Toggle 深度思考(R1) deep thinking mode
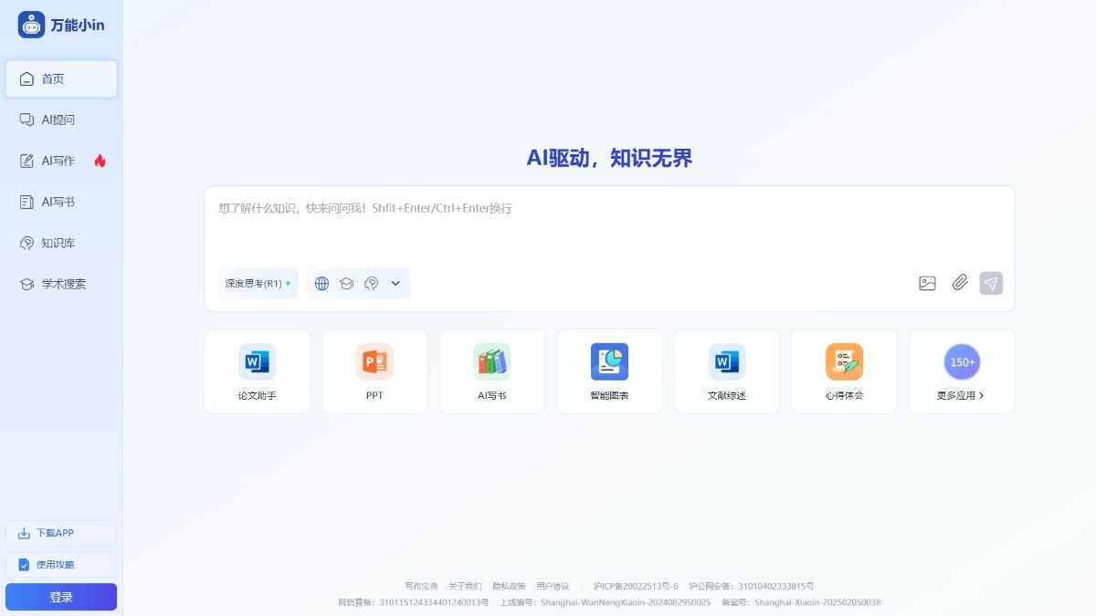 tap(251, 283)
